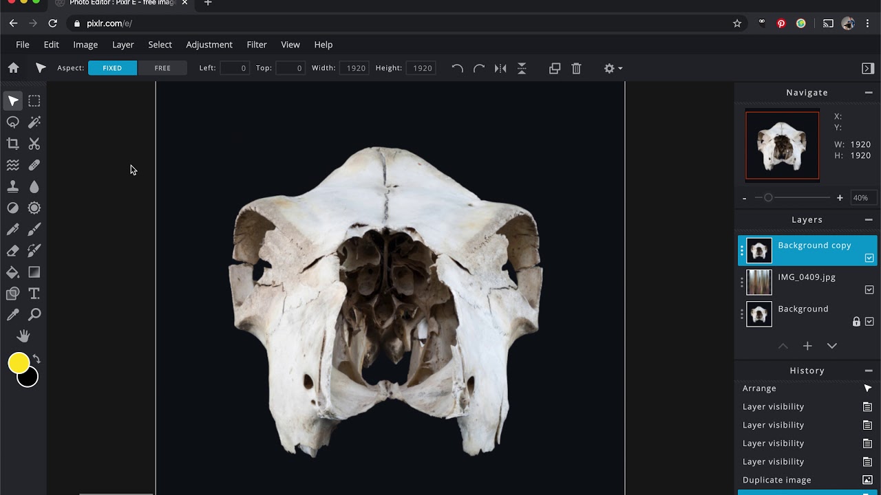Activate the Hand pan tool
881x495 pixels.
point(23,335)
